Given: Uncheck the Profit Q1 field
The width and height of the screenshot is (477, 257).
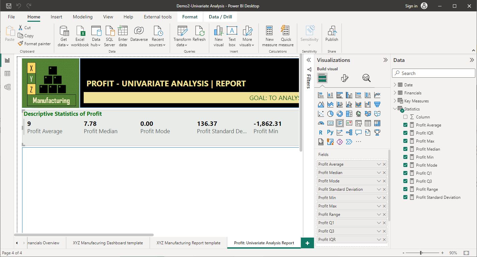Looking at the screenshot, I should tap(405, 173).
